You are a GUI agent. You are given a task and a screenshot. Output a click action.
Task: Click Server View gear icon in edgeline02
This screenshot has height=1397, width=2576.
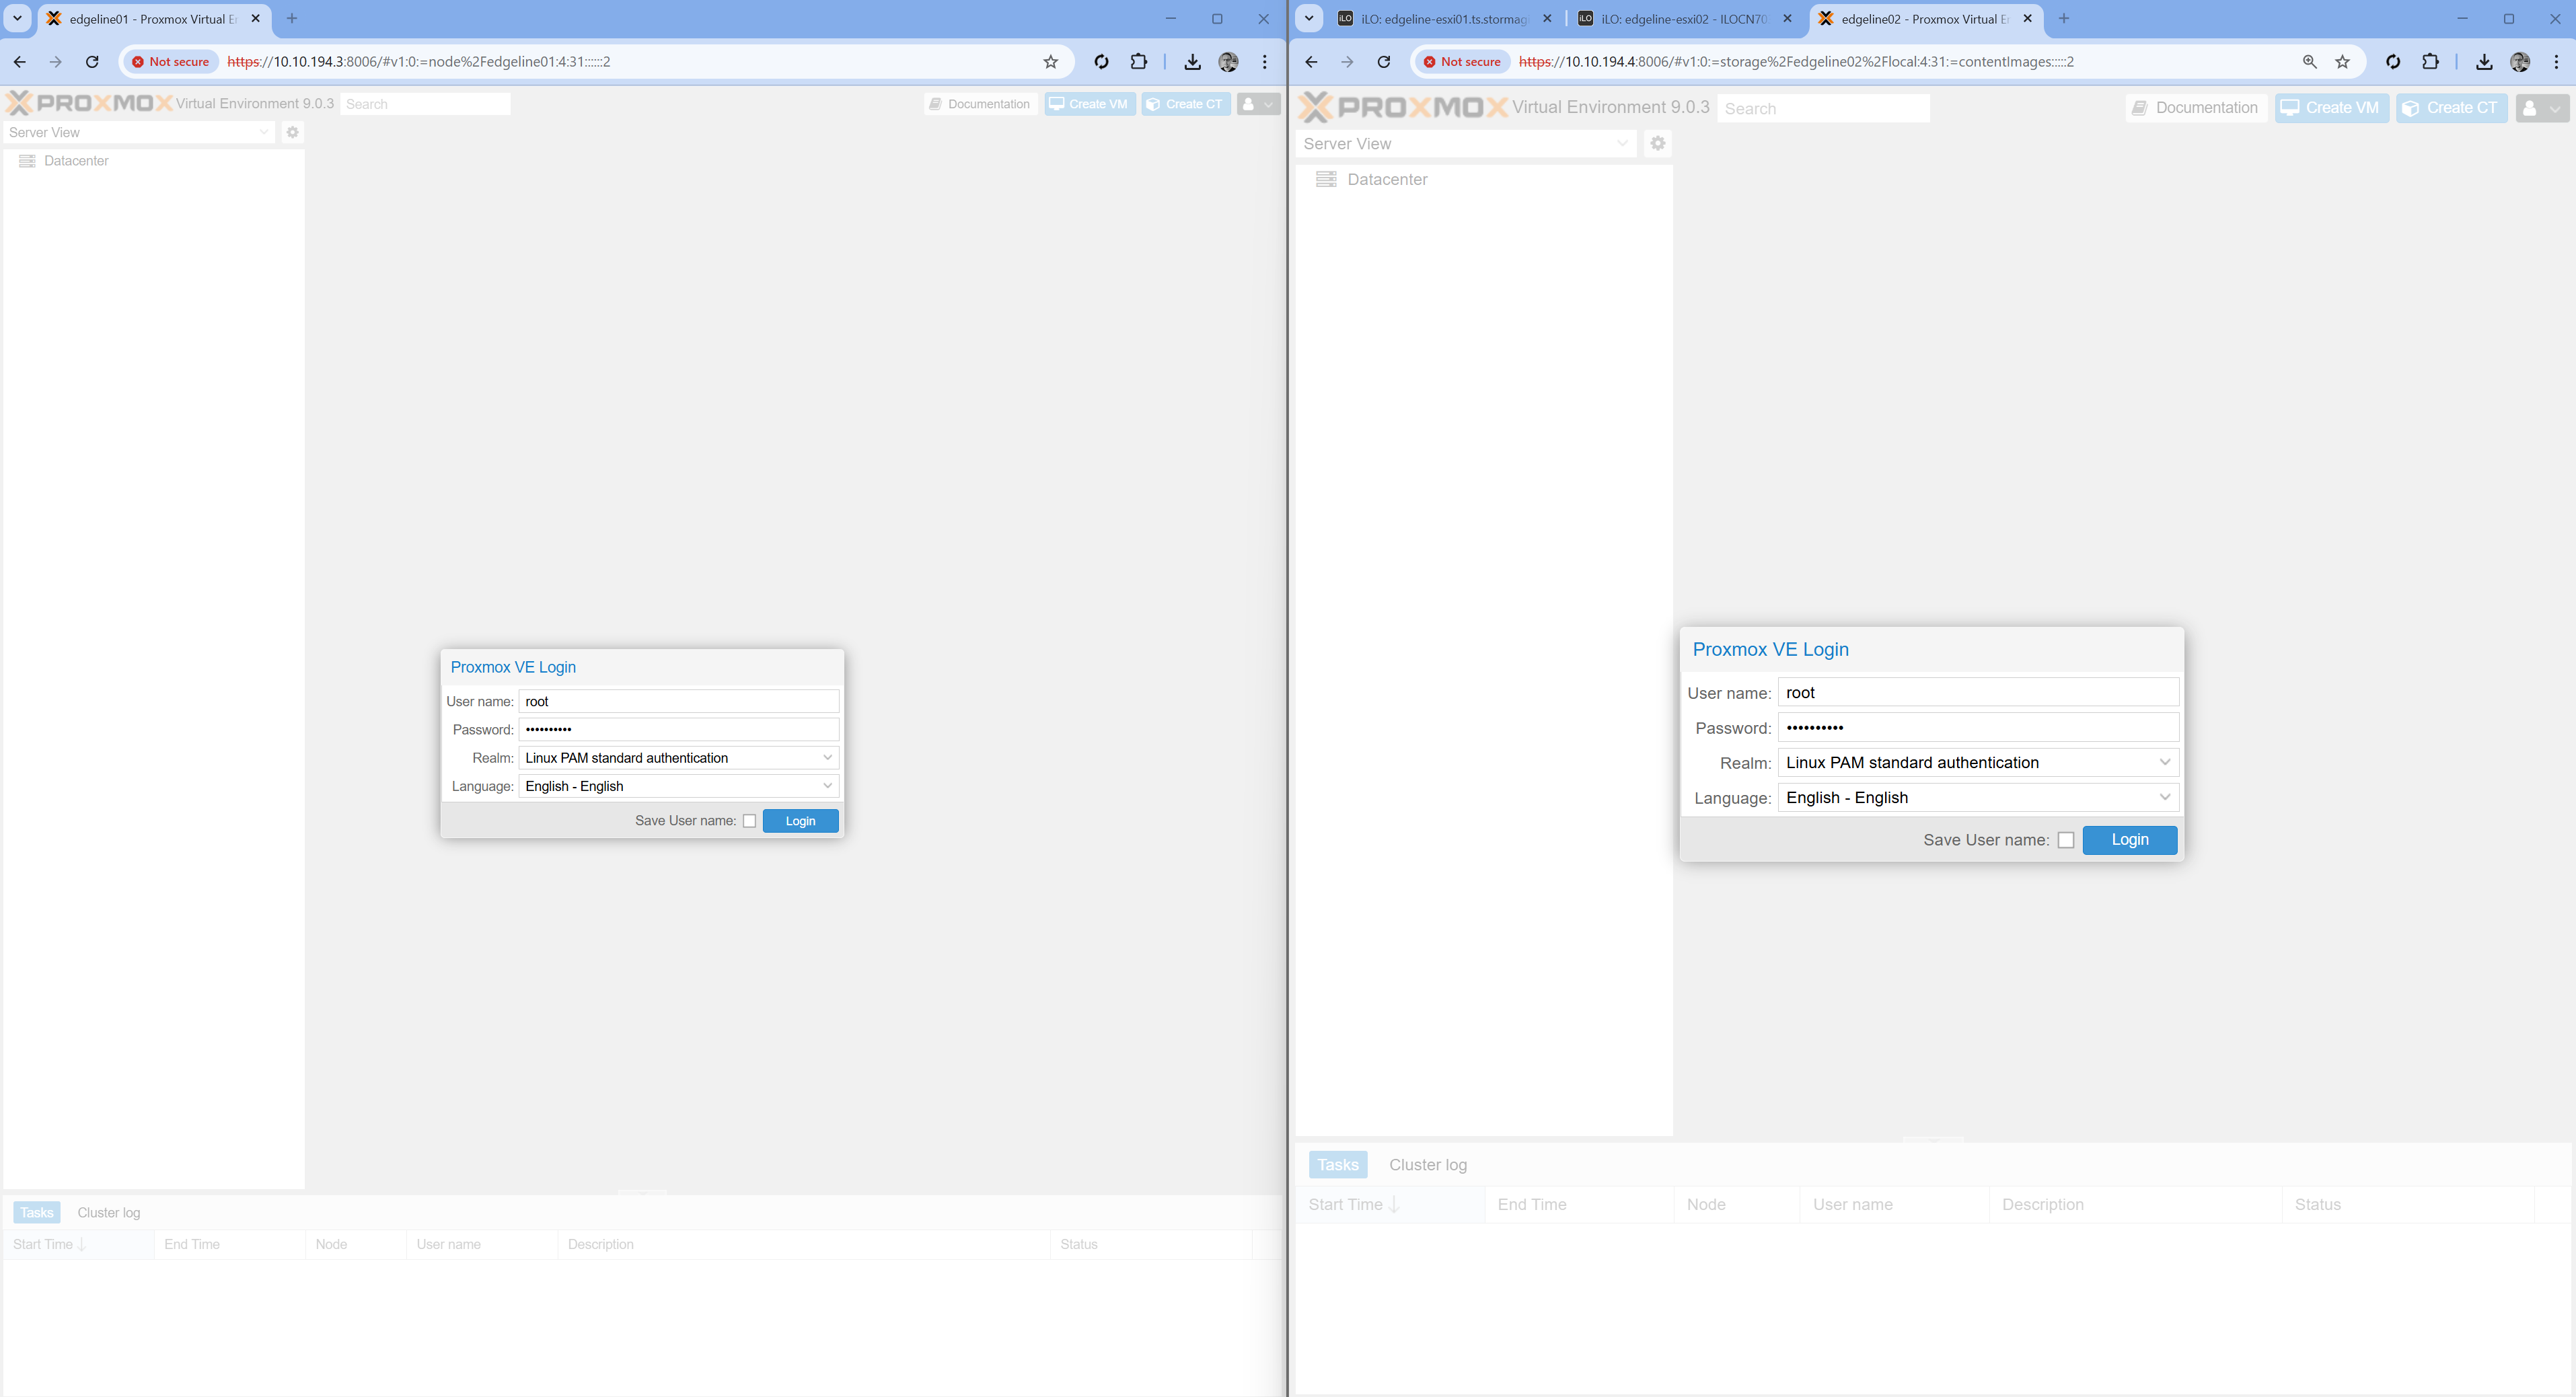coord(1657,144)
